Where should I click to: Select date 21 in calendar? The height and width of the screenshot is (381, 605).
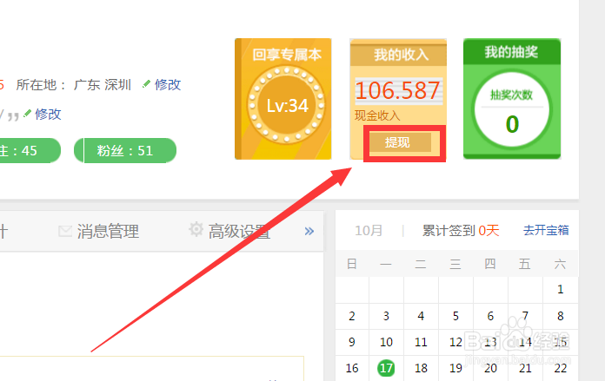[525, 368]
